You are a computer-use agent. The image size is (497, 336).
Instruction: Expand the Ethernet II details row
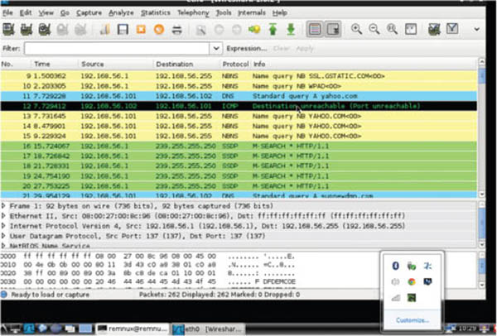click(3, 216)
